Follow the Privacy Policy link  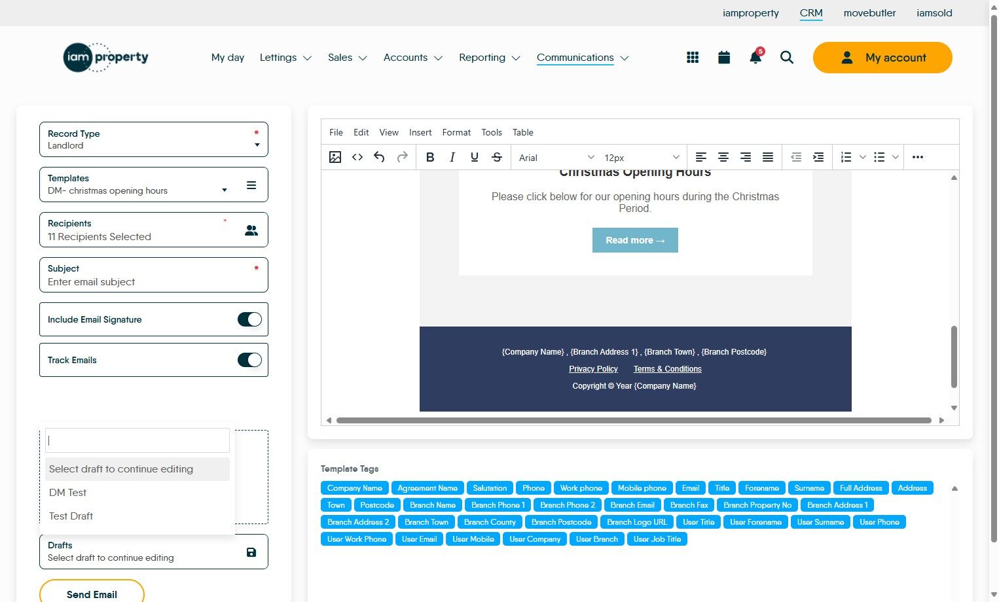[593, 369]
